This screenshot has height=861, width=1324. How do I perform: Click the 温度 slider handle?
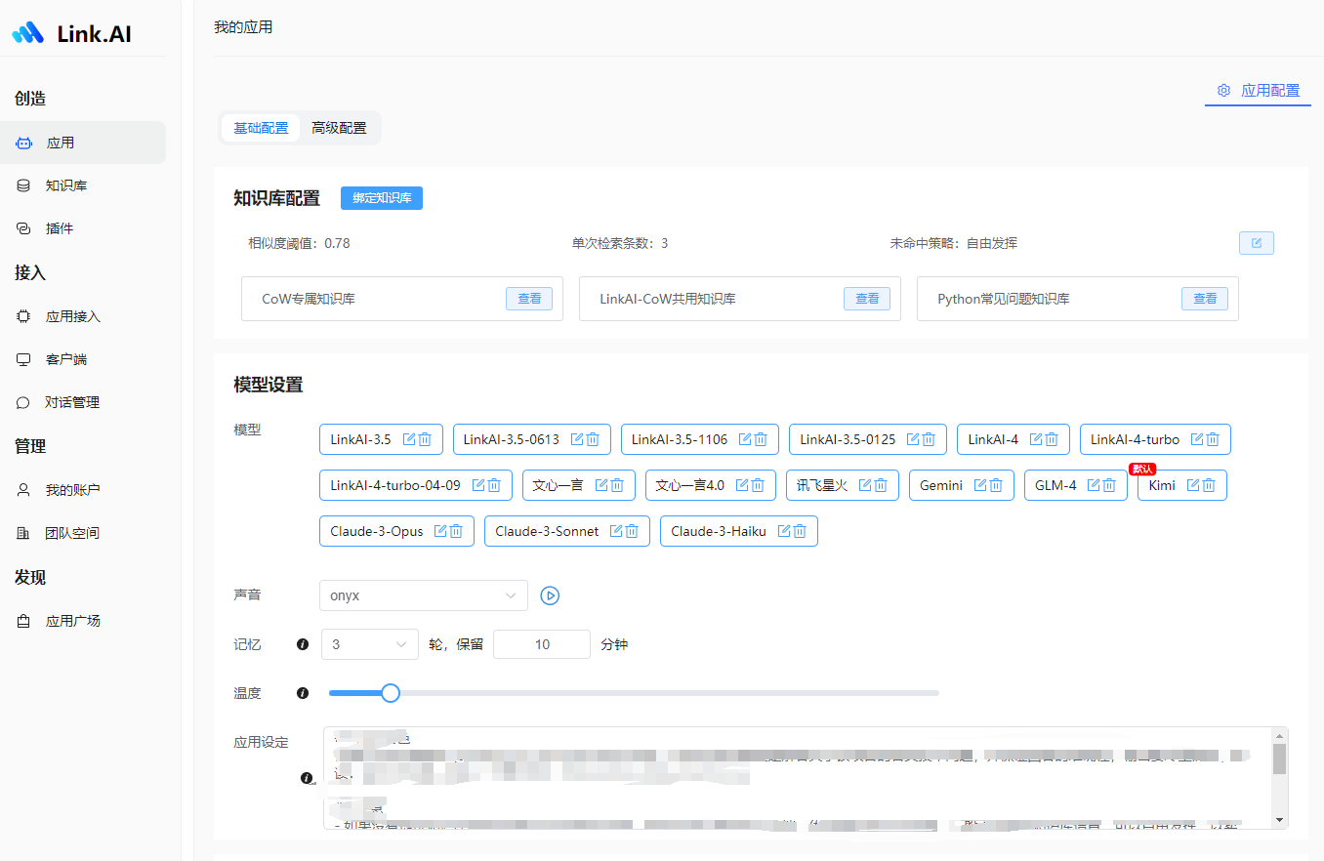point(391,693)
